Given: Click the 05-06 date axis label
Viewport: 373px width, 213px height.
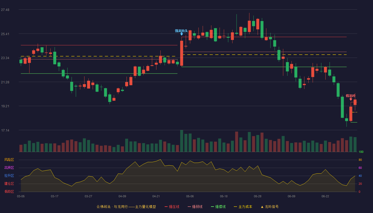Looking at the screenshot, I should [x=190, y=196].
